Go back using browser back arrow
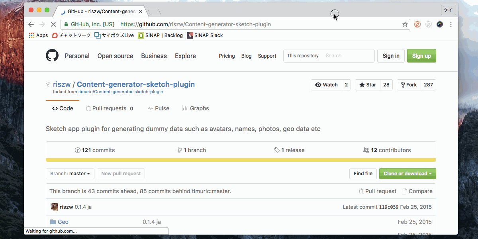The image size is (478, 239). [x=31, y=24]
